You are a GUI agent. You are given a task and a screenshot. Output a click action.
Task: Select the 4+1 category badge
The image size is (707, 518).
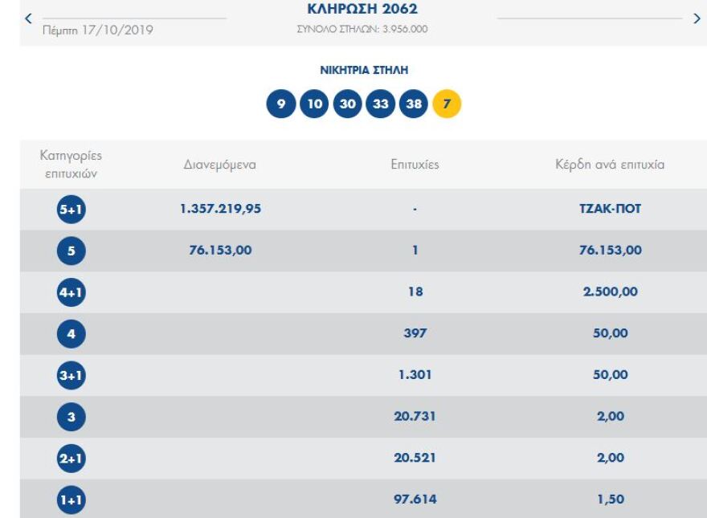coord(71,292)
